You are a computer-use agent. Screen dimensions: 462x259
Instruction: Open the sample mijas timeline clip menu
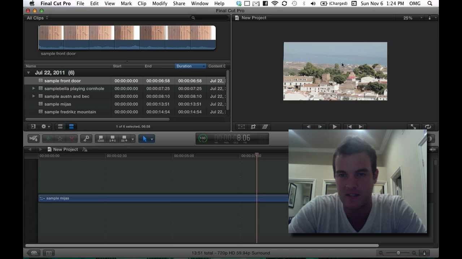click(x=42, y=198)
